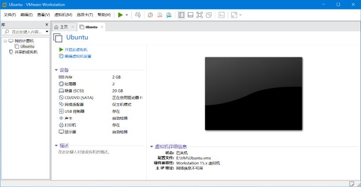Viewport: 361px width, 187px height.
Task: Collapse the 虚拟机详细信息 section
Action: tap(152, 146)
